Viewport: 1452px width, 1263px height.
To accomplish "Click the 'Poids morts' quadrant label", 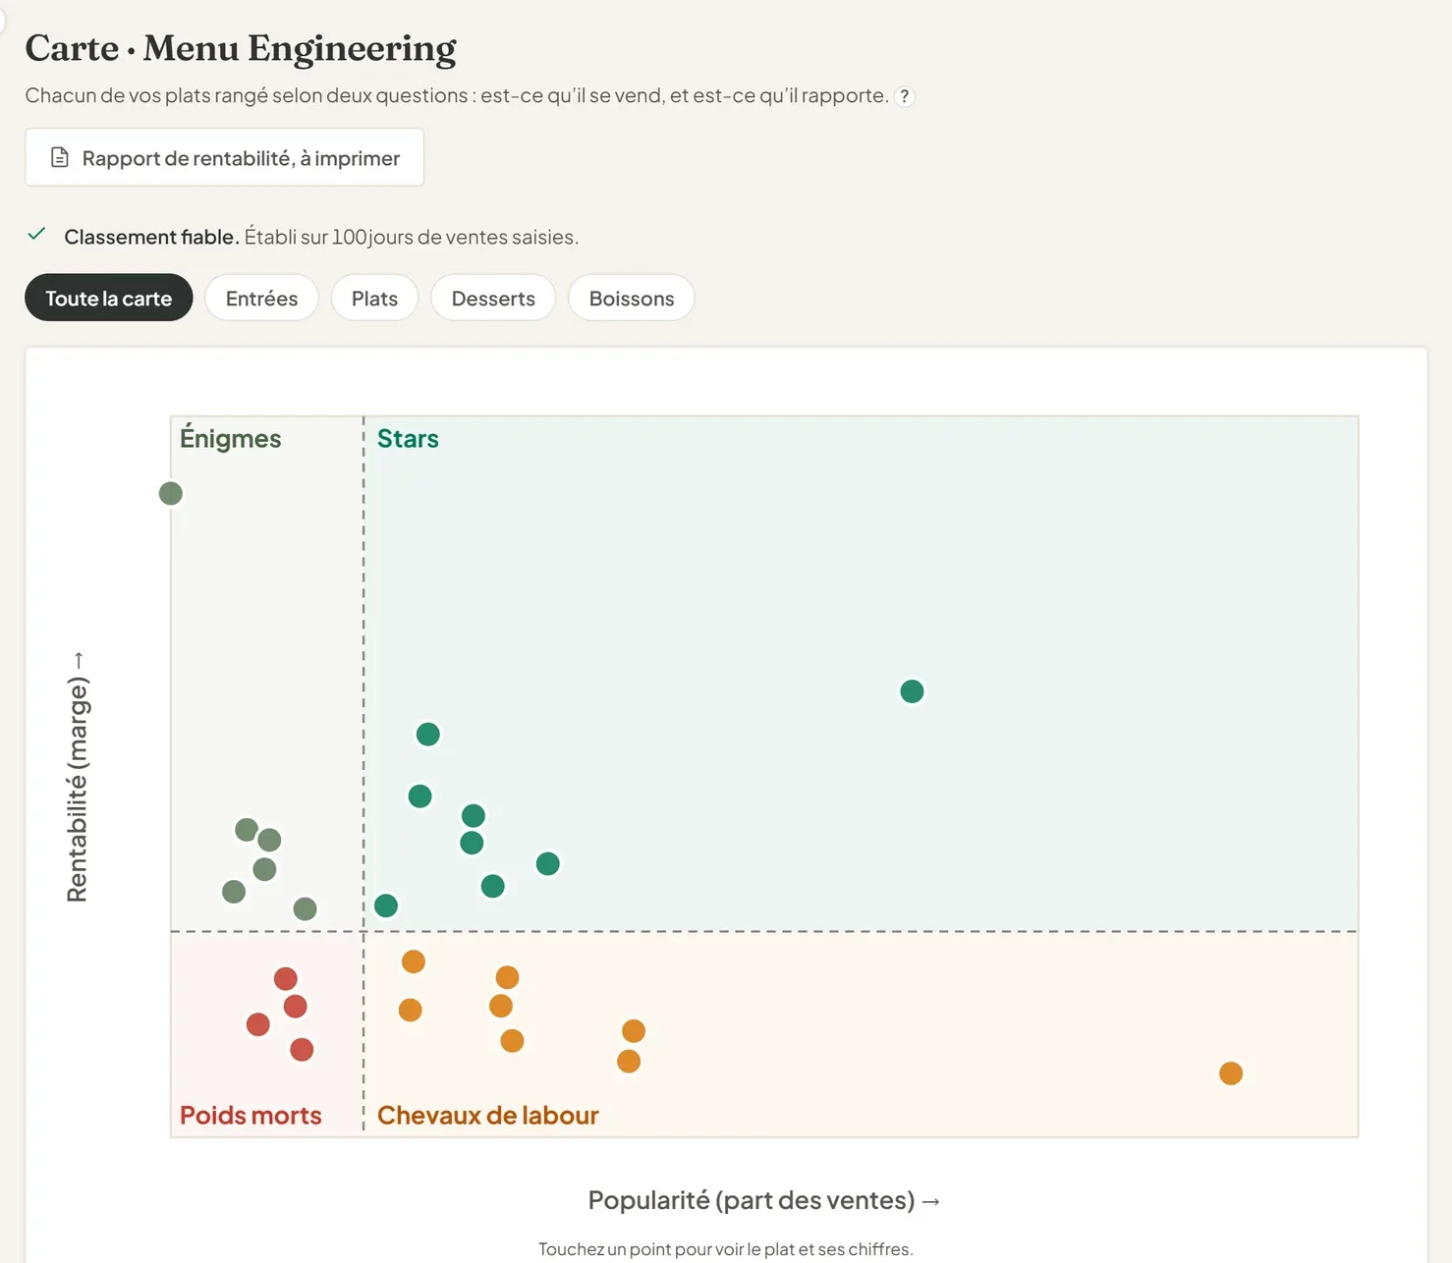I will click(251, 1116).
